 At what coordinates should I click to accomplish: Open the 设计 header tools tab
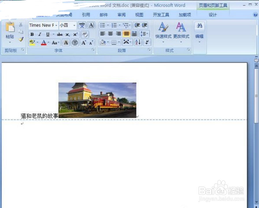pyautogui.click(x=212, y=15)
